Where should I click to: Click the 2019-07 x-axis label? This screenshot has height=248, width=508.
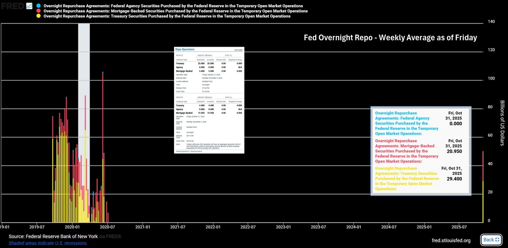point(37,227)
